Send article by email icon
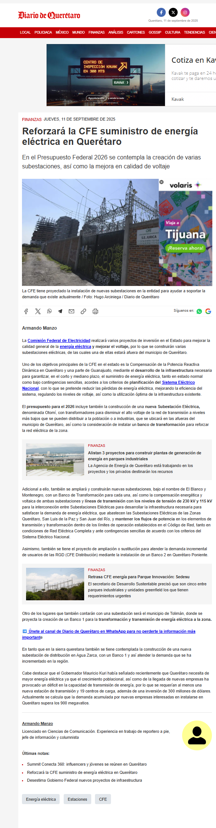This screenshot has width=216, height=828. [72, 311]
